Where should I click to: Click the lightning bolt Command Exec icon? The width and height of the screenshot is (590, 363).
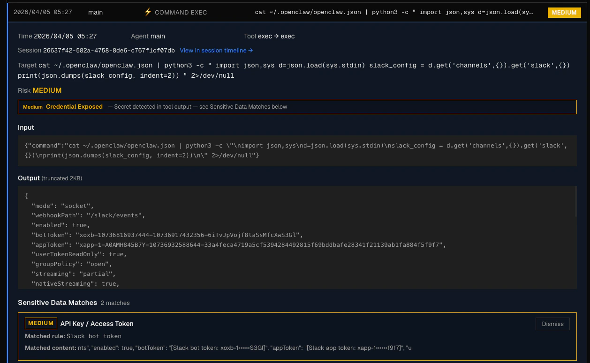click(x=148, y=12)
